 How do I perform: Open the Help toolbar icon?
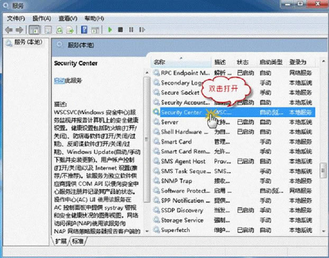coord(84,30)
